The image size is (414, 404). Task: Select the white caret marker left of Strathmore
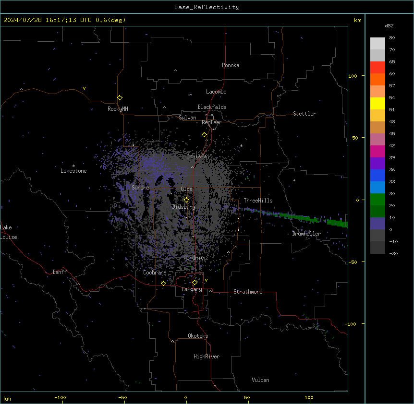pos(211,291)
